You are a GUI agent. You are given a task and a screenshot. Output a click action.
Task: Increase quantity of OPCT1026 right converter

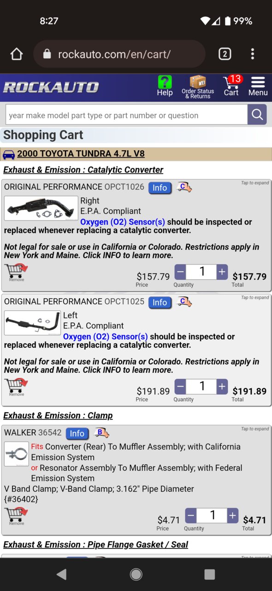[222, 272]
